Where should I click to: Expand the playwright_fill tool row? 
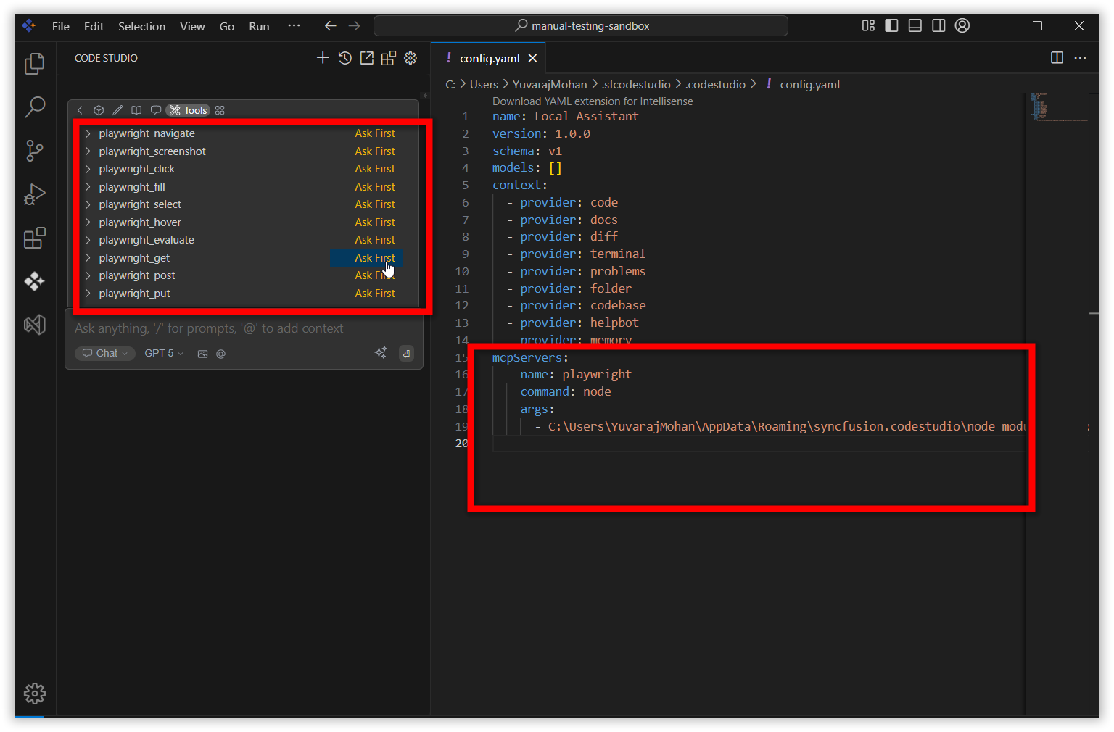(88, 187)
